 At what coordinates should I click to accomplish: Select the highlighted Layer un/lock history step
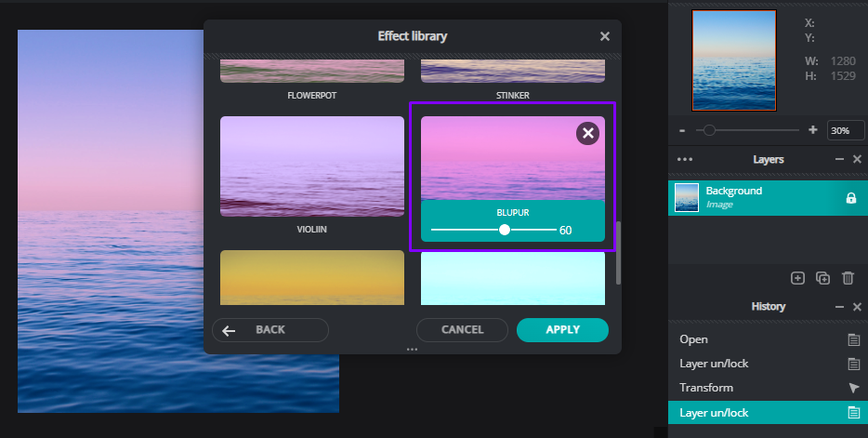[x=768, y=413]
